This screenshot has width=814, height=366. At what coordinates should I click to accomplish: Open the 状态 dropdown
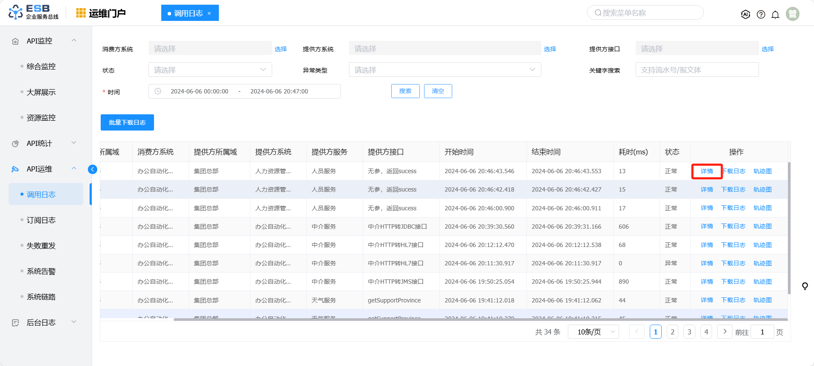tap(210, 70)
